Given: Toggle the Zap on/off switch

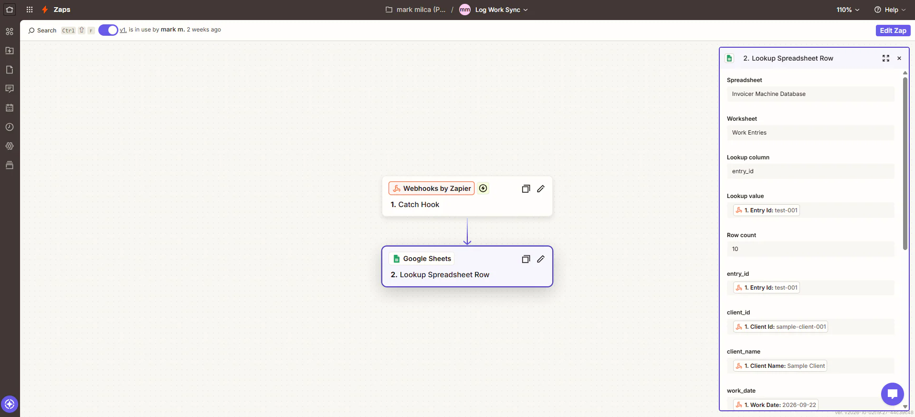Looking at the screenshot, I should (x=108, y=30).
